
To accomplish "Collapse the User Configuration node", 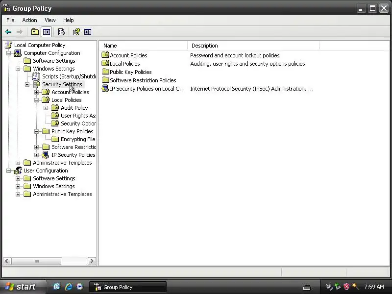I will pos(8,171).
